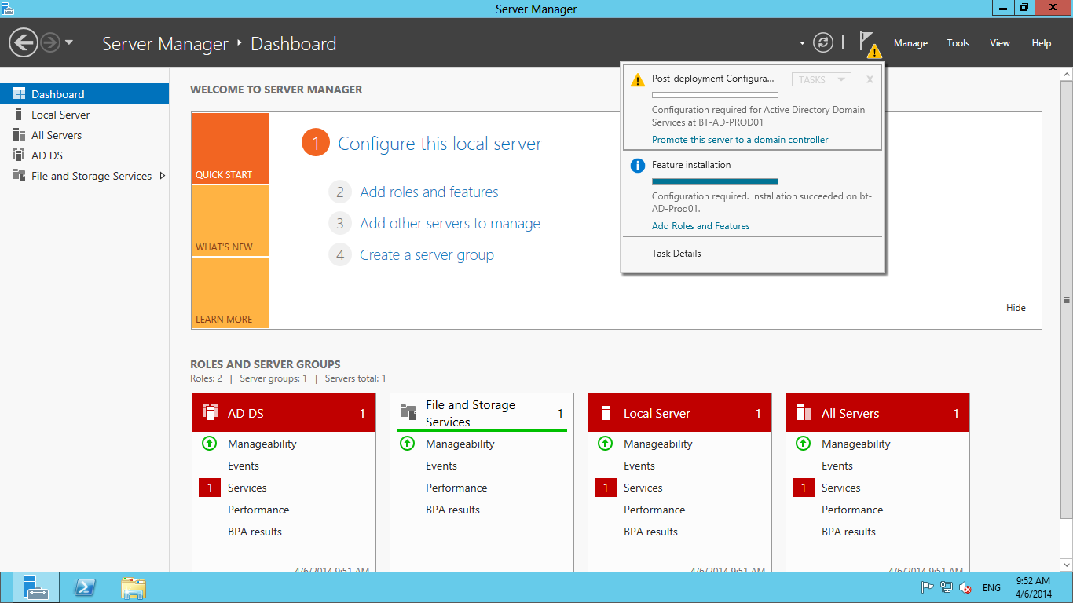Screen dimensions: 1073x603
Task: Select File and Storage Services in sidebar
Action: tap(84, 176)
